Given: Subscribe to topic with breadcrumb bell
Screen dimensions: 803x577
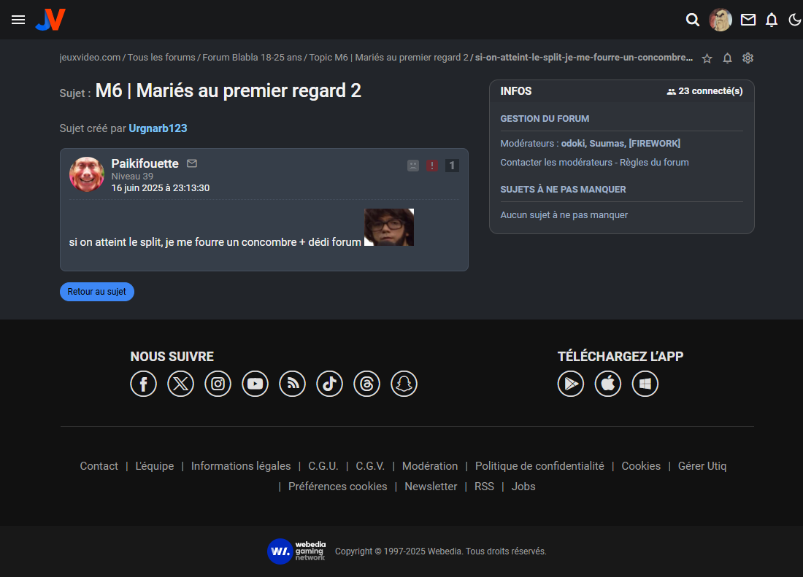Looking at the screenshot, I should tap(727, 58).
